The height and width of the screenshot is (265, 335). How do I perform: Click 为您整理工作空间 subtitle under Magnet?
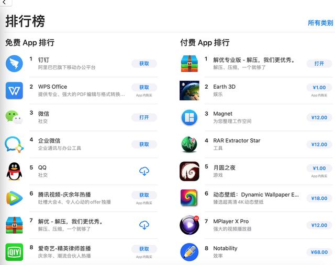tap(232, 121)
